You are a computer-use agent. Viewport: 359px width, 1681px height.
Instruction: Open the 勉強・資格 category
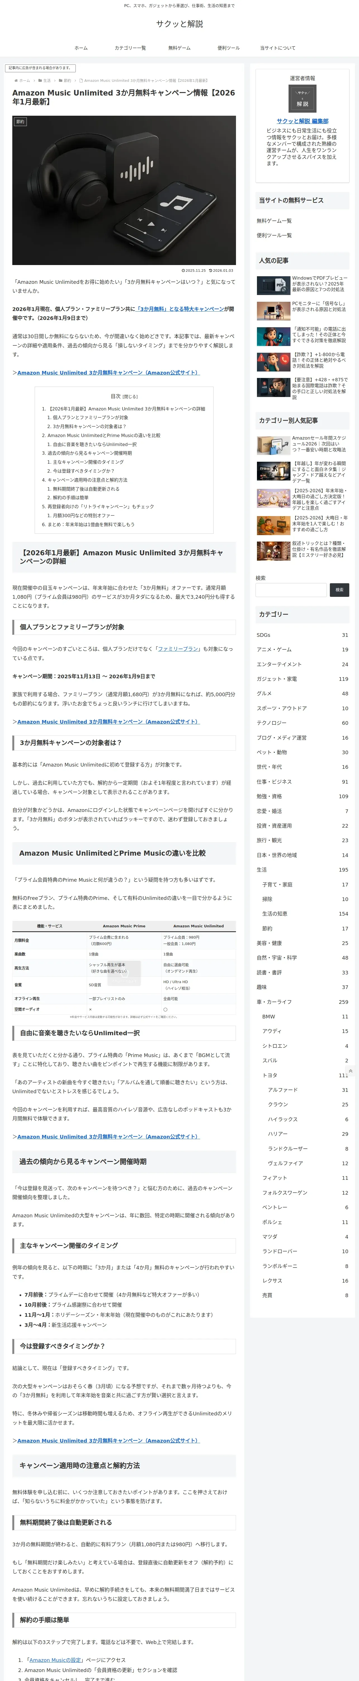click(302, 796)
